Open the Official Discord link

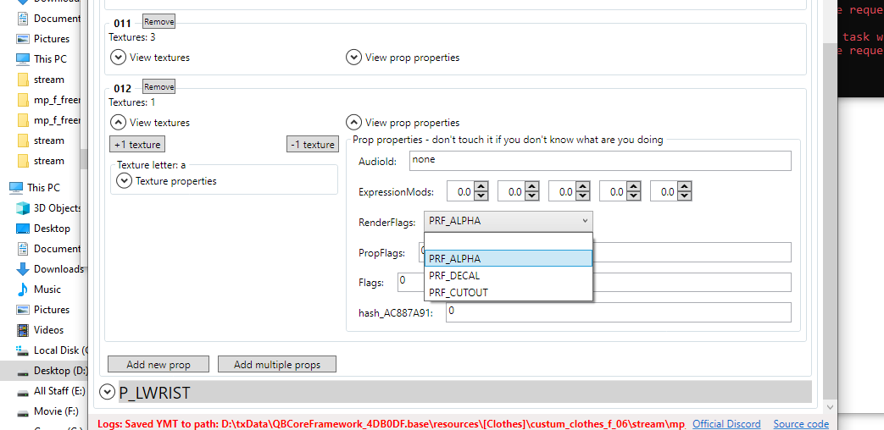point(726,424)
